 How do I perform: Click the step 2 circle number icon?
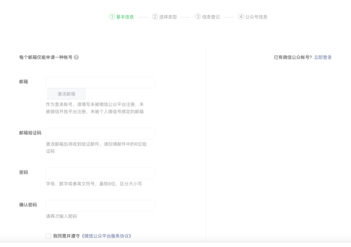[x=155, y=17]
